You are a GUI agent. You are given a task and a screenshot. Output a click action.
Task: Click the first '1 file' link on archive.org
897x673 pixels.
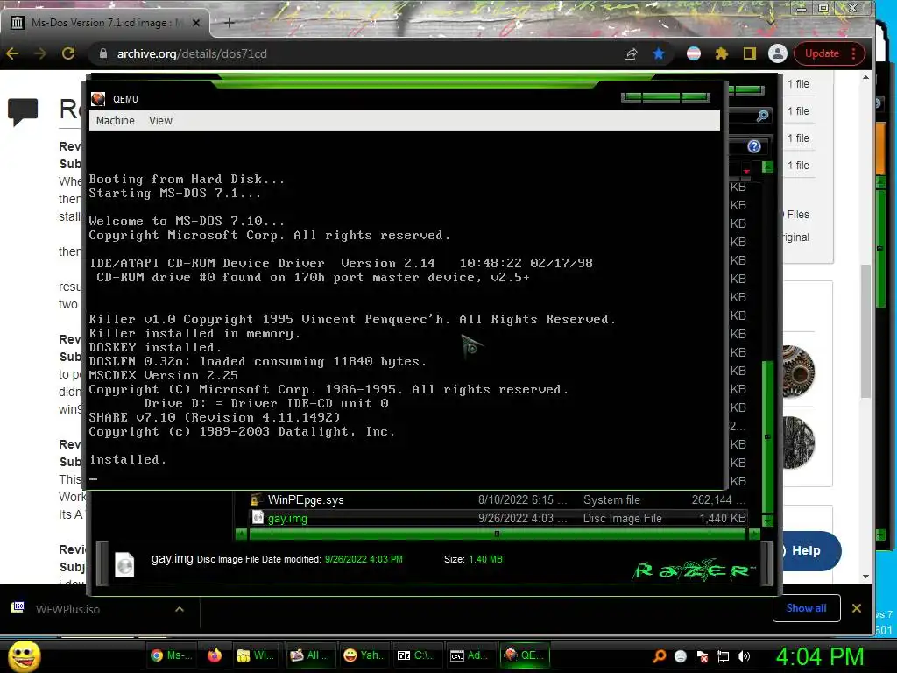pyautogui.click(x=798, y=84)
